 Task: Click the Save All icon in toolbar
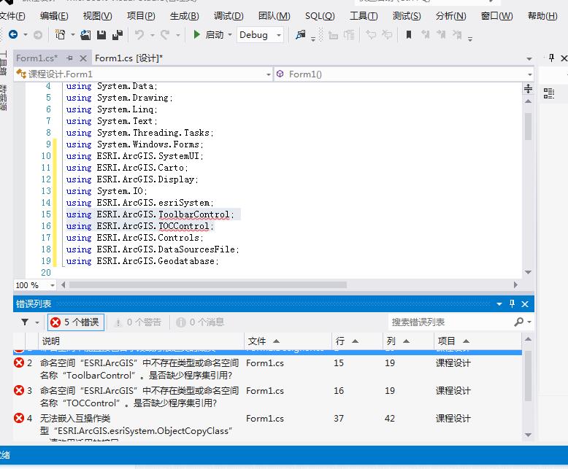[x=117, y=34]
